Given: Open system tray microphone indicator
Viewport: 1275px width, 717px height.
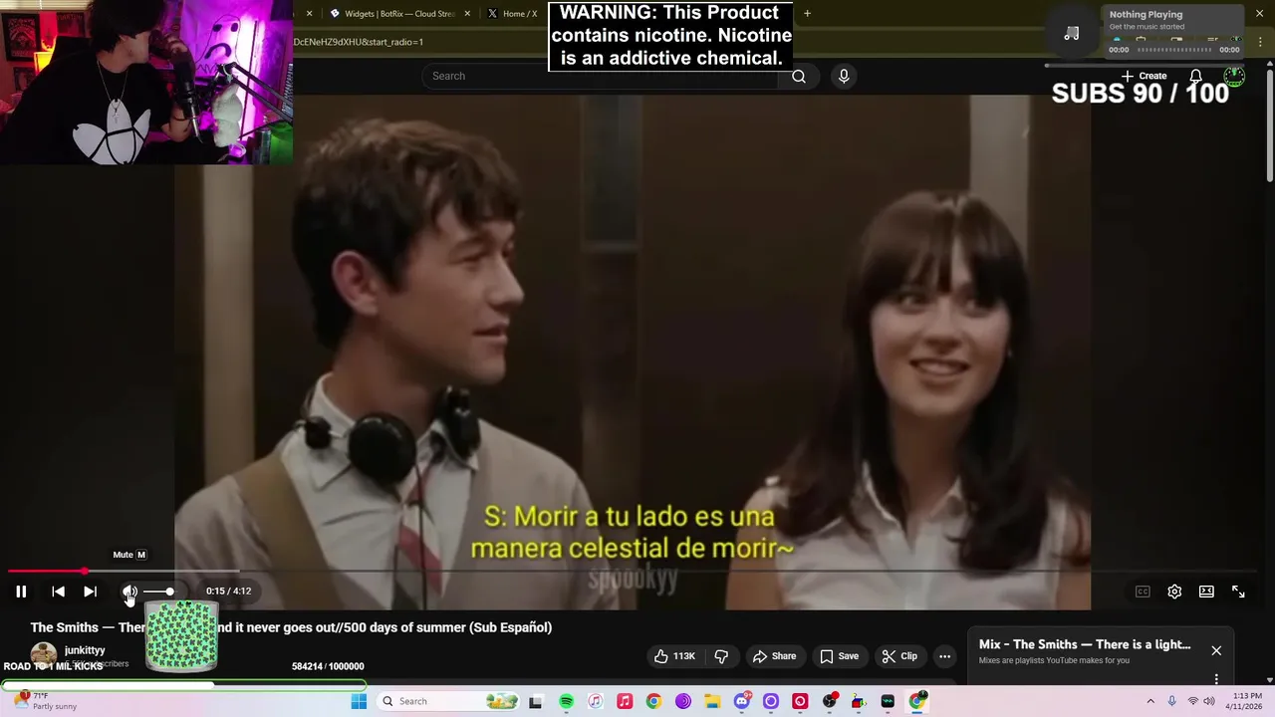Looking at the screenshot, I should point(1171,701).
